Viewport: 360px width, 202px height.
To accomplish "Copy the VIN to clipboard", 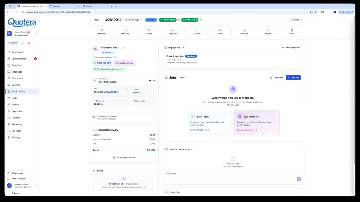I will 127,89.
